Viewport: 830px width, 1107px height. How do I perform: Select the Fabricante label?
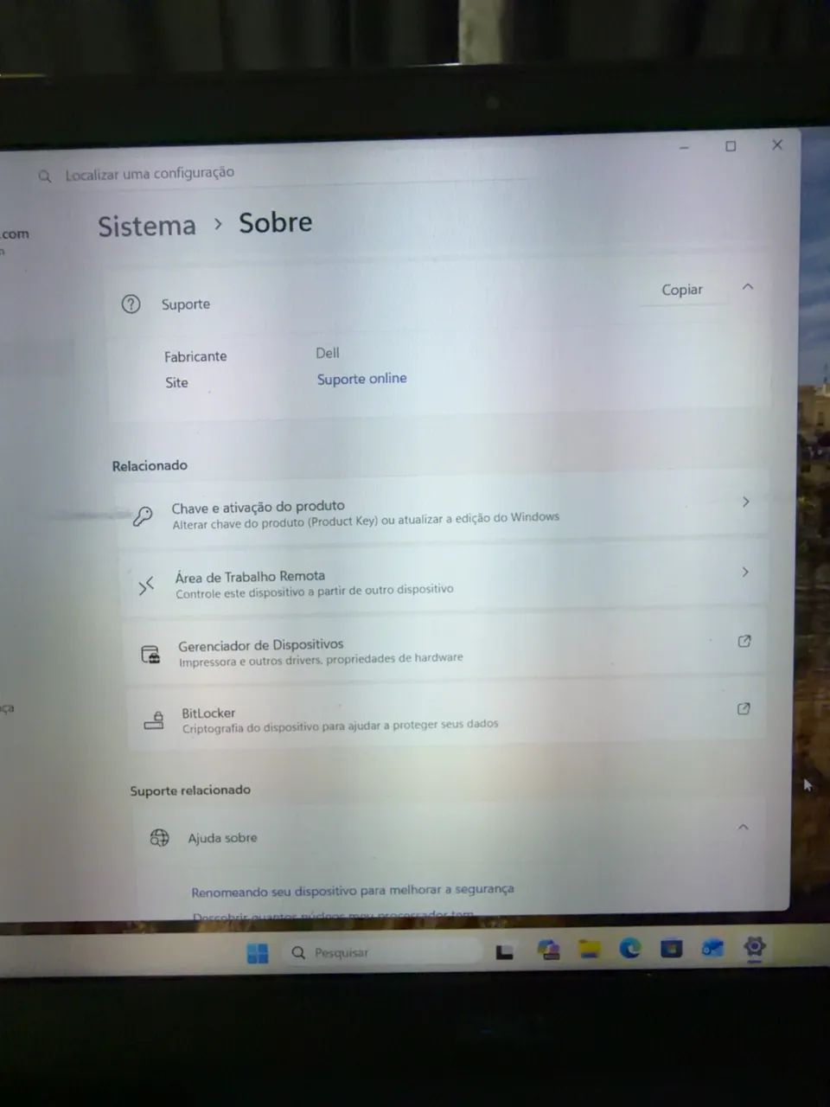(195, 356)
